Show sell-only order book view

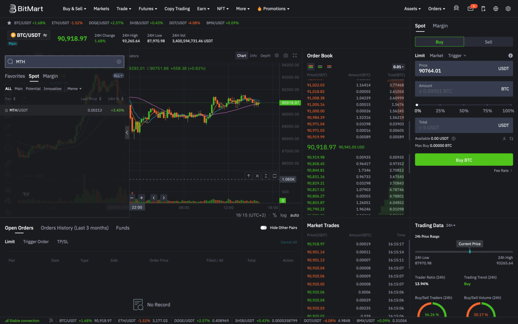(x=329, y=66)
